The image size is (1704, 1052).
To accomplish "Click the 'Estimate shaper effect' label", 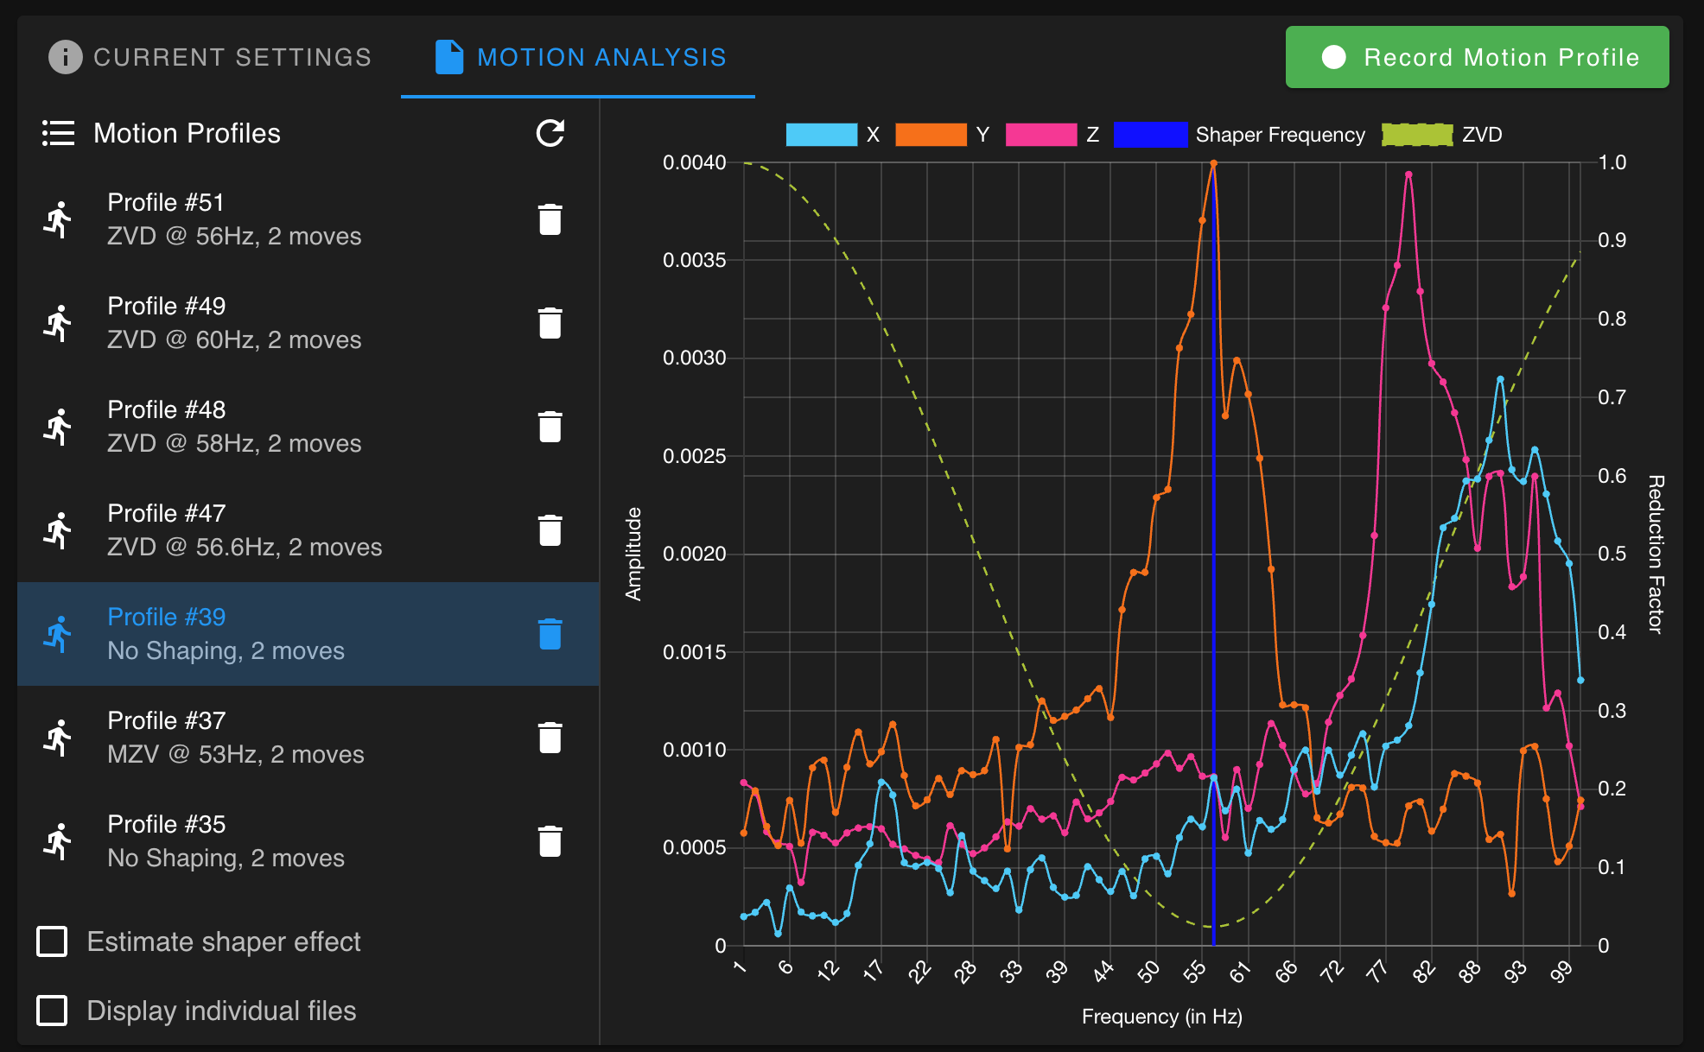I will [x=224, y=941].
